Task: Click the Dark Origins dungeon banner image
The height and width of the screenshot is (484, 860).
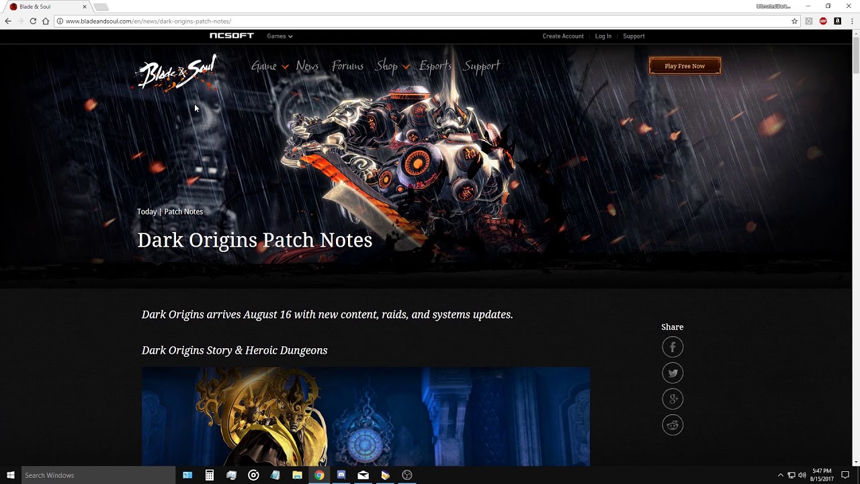Action: [x=365, y=416]
